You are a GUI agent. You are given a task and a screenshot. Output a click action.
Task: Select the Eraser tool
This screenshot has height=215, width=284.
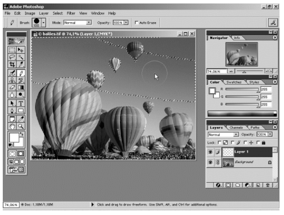[12, 88]
